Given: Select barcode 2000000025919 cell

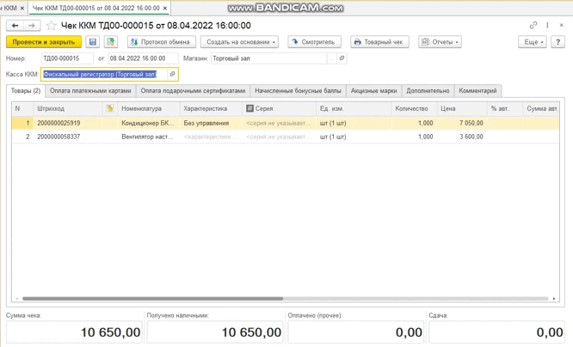Looking at the screenshot, I should click(68, 123).
